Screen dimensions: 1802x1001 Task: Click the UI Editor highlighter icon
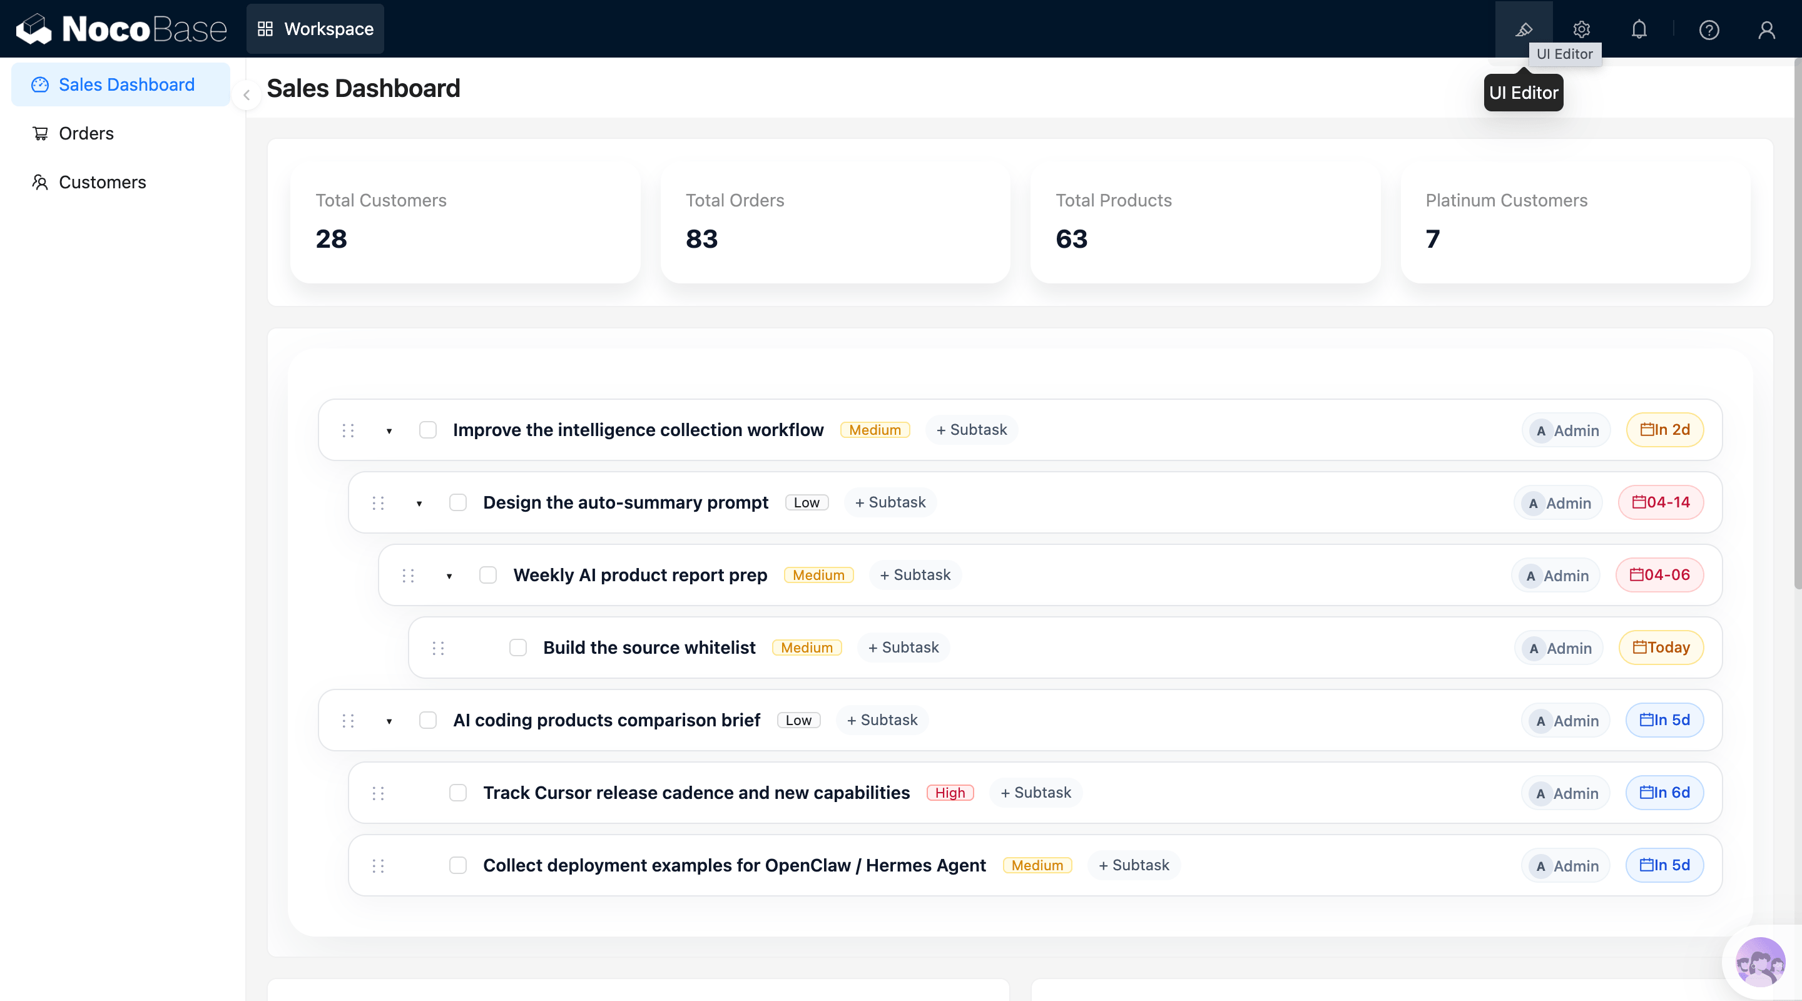click(1524, 29)
